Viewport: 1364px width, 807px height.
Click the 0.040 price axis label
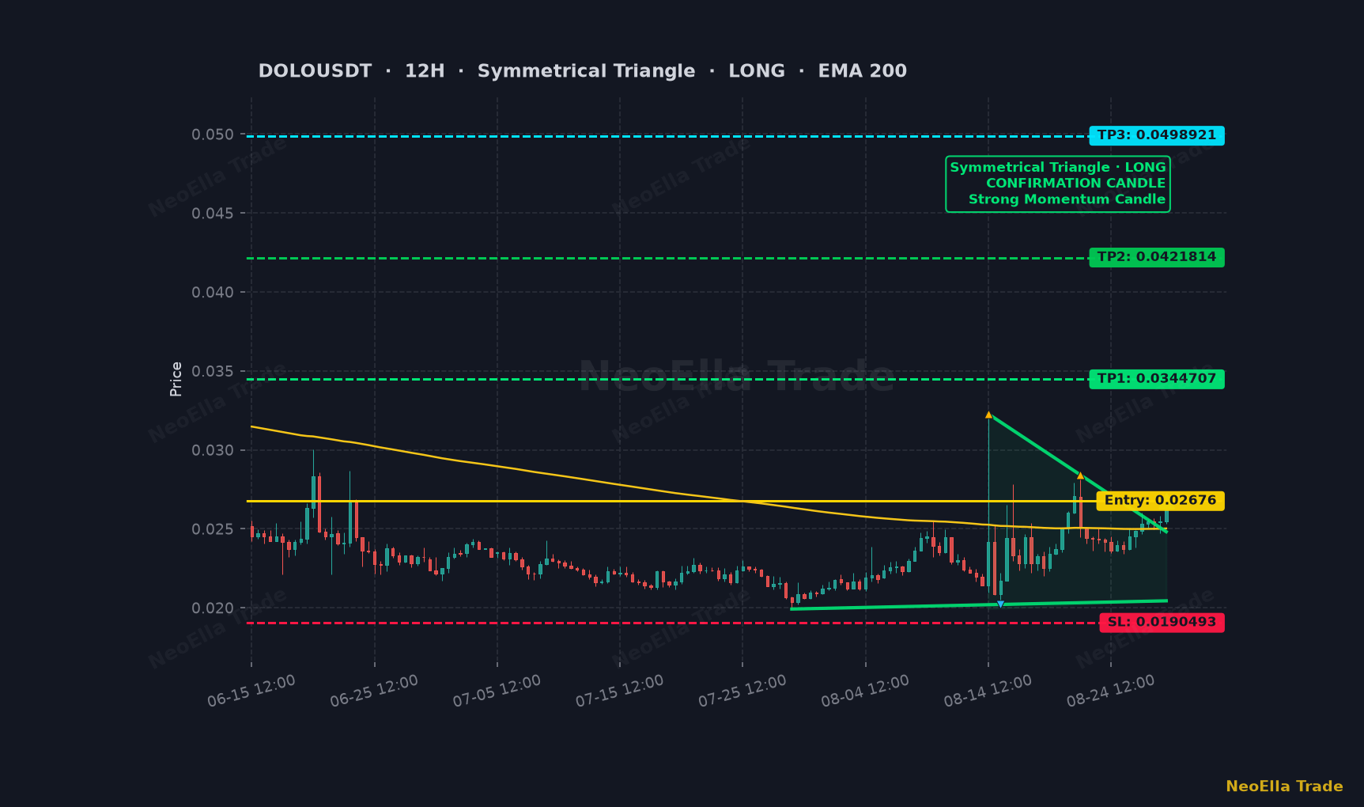pos(213,293)
